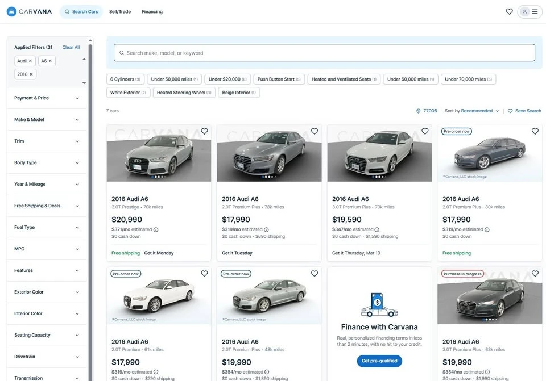Expand Free Shipping & Deals filter
Viewport: 546px width, 381px height.
click(x=47, y=206)
